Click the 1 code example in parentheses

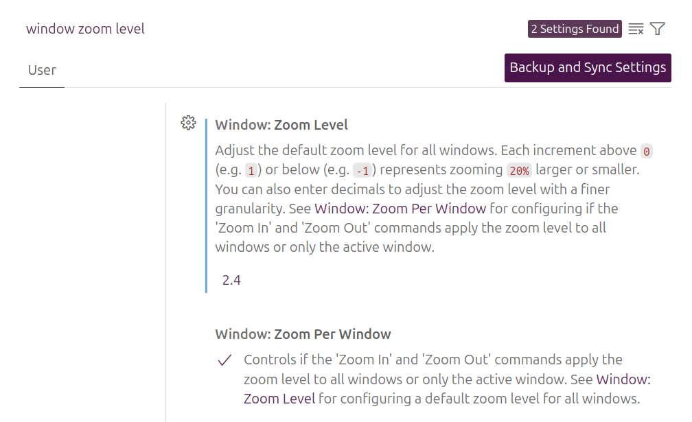(x=251, y=171)
